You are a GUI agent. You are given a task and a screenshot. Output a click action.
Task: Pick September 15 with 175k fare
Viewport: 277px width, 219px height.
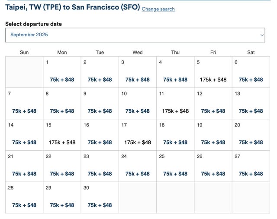click(62, 142)
